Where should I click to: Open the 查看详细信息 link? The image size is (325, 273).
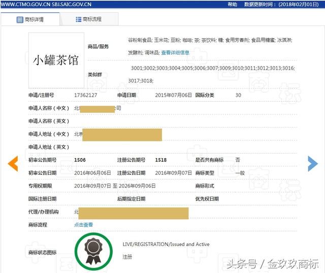[175, 53]
